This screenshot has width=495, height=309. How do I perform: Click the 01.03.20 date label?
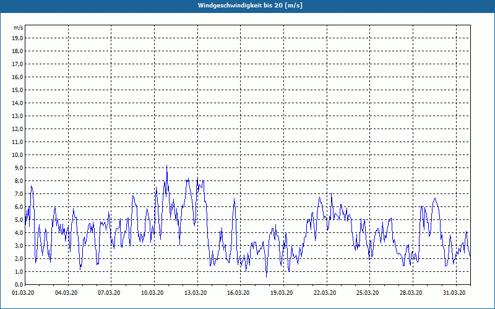click(x=23, y=293)
